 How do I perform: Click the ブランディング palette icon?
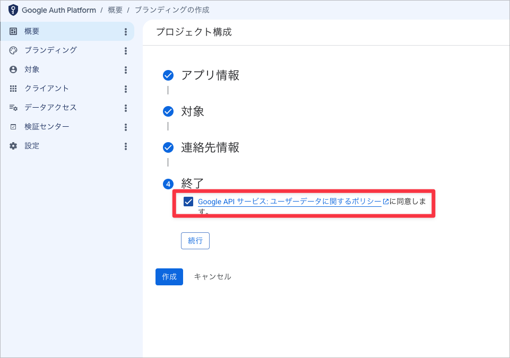coord(13,50)
